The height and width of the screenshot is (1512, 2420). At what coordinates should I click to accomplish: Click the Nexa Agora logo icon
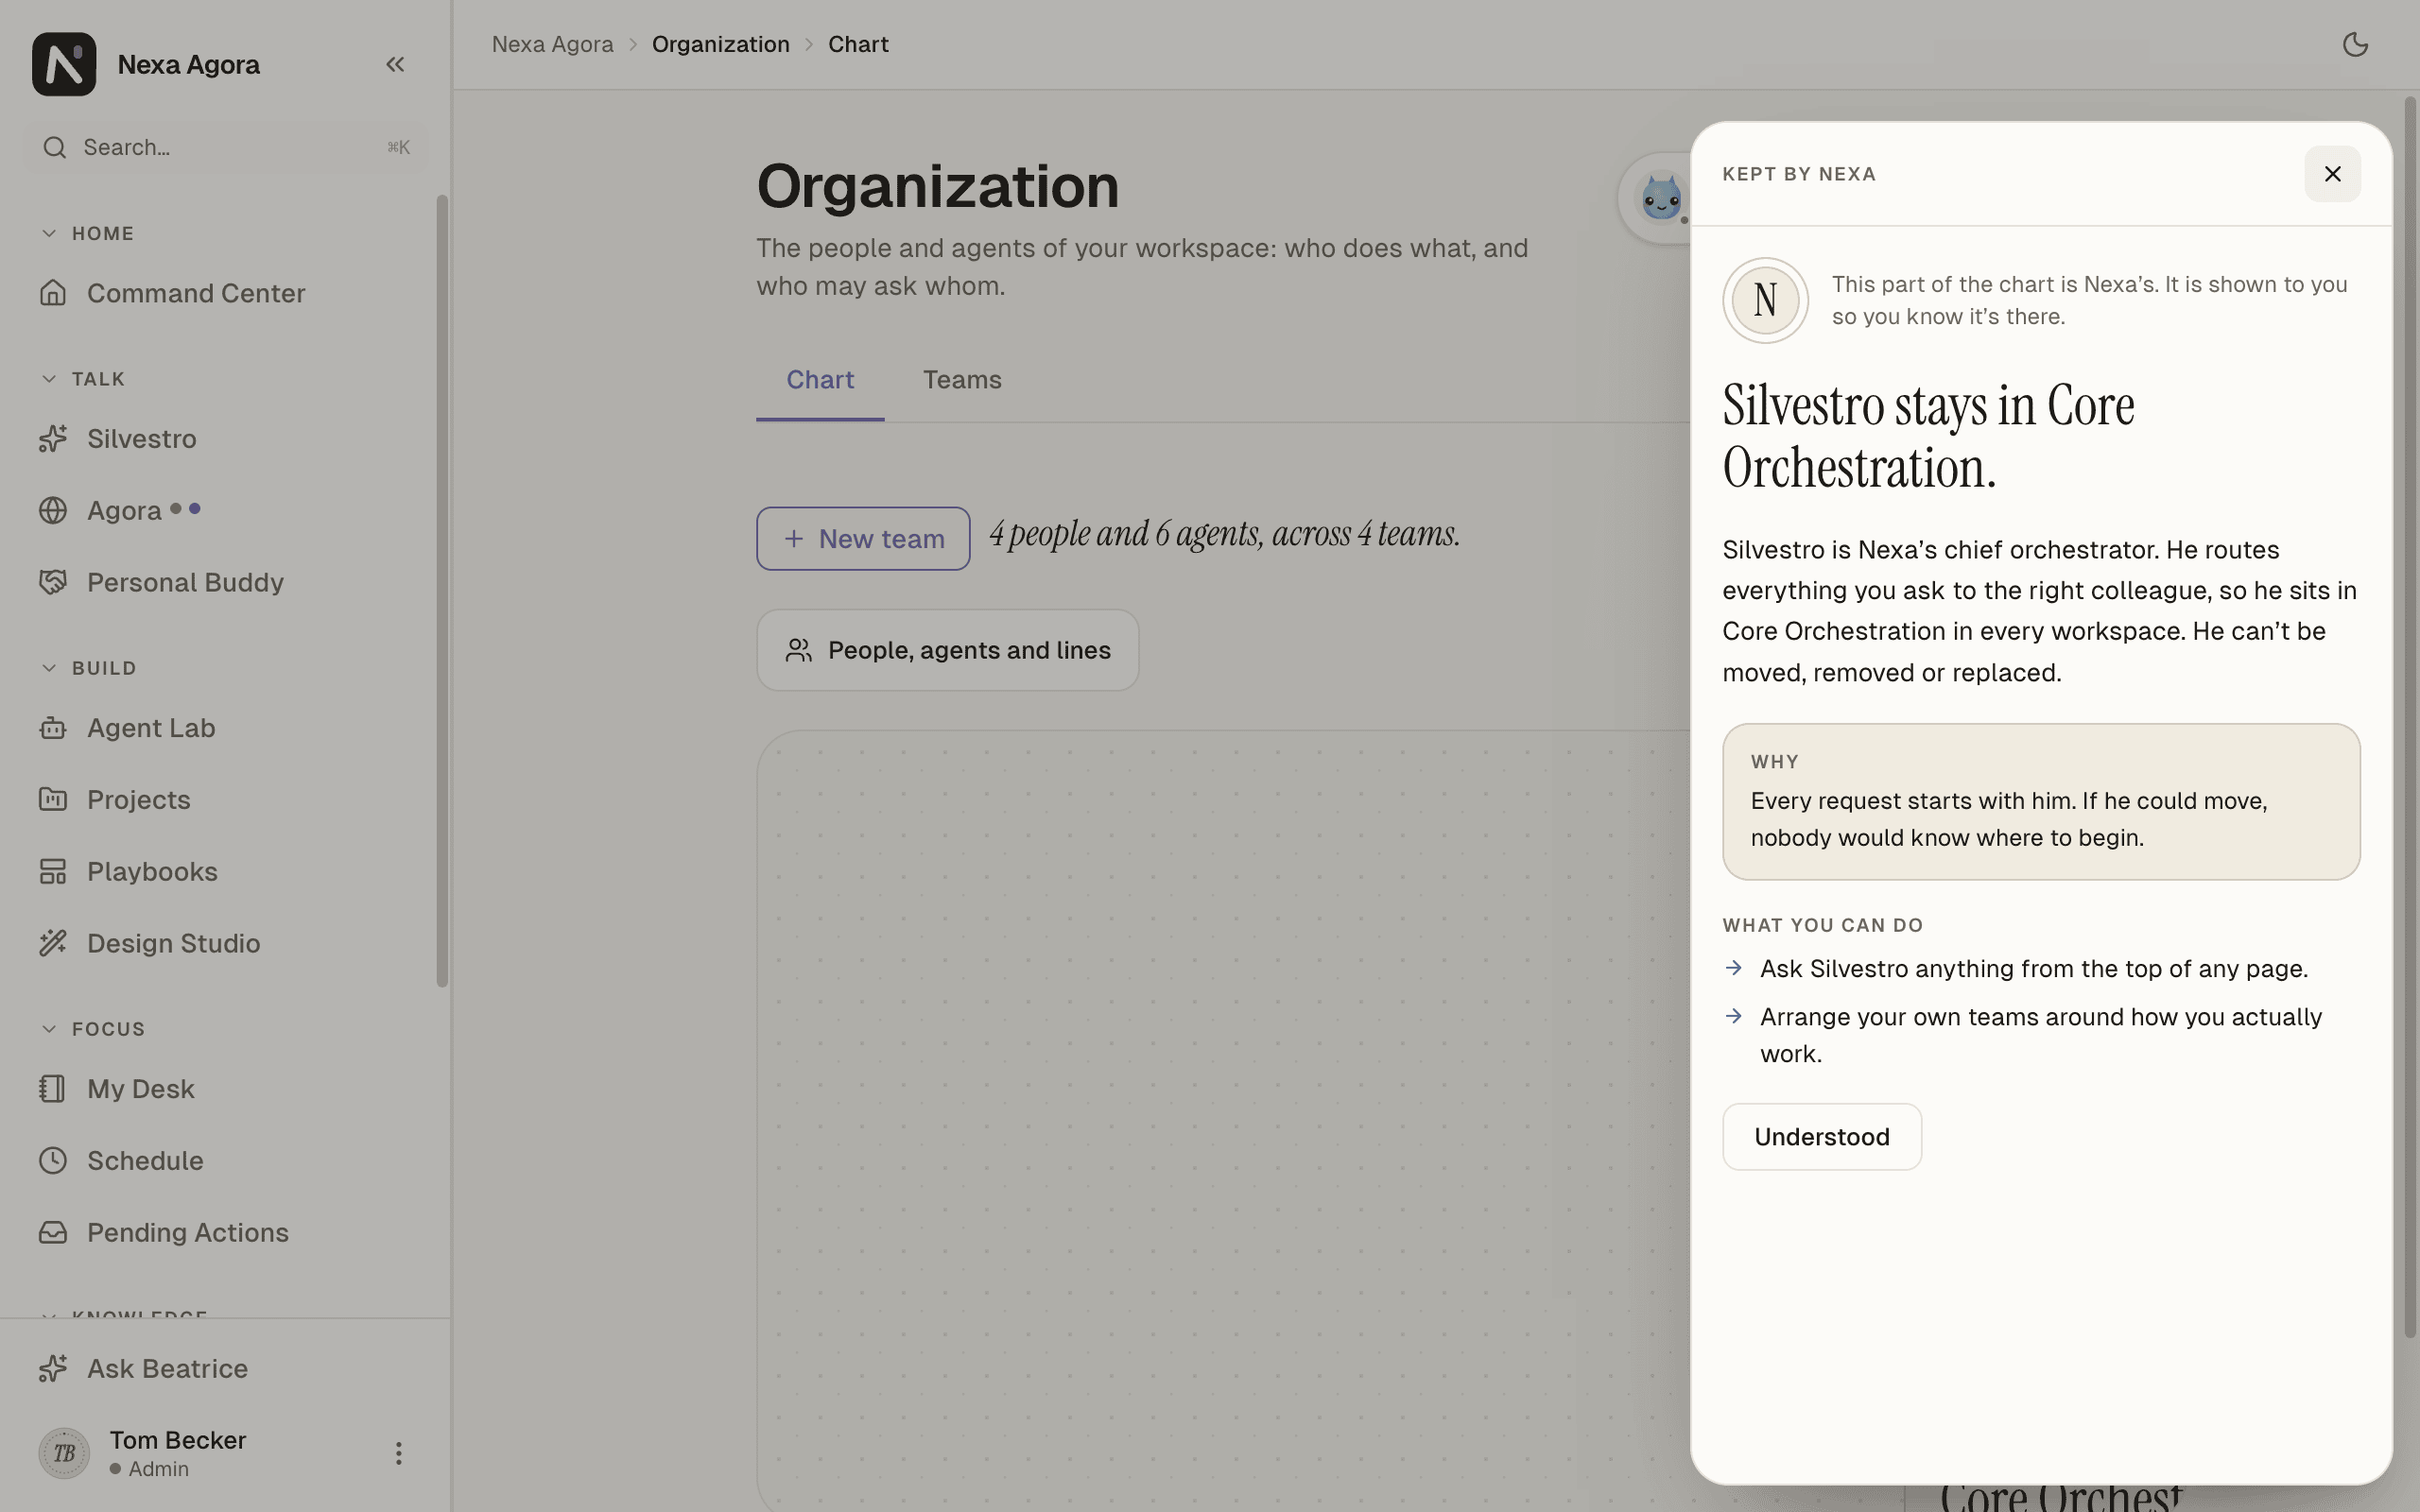pos(64,64)
